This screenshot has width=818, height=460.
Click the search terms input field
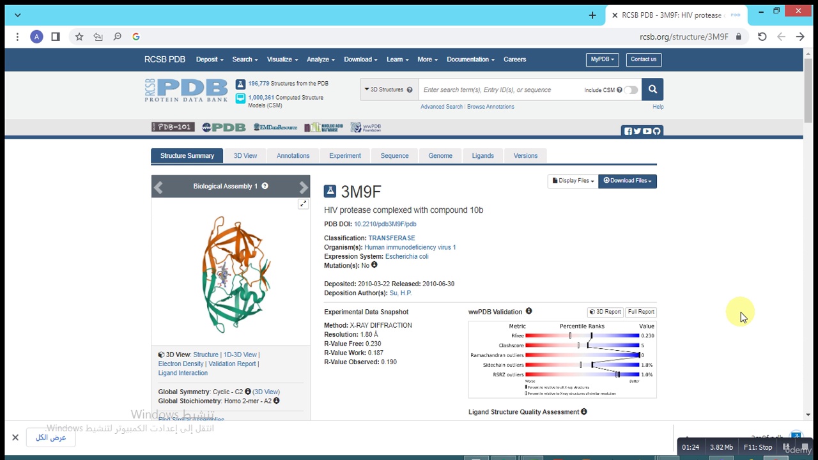click(x=500, y=90)
